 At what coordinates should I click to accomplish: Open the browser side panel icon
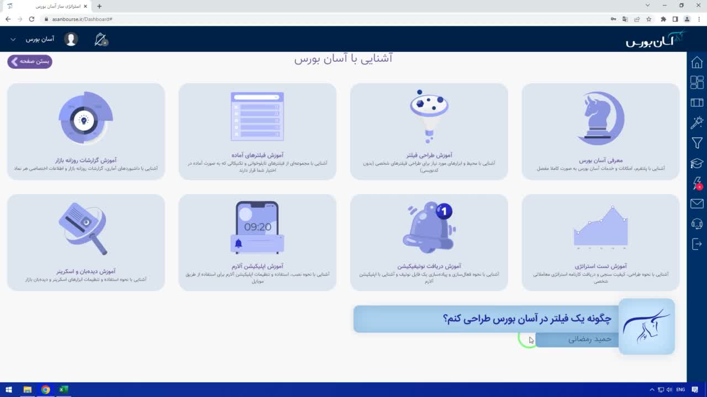[675, 19]
